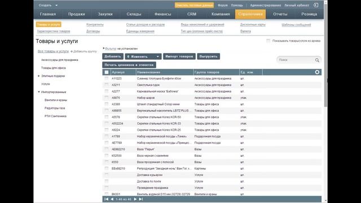This screenshot has width=361, height=203.
Task: Open the Личный кабинет link
Action: (297, 5)
